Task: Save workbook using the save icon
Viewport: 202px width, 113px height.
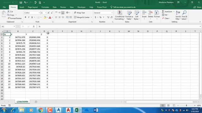Action: [x=21, y=3]
